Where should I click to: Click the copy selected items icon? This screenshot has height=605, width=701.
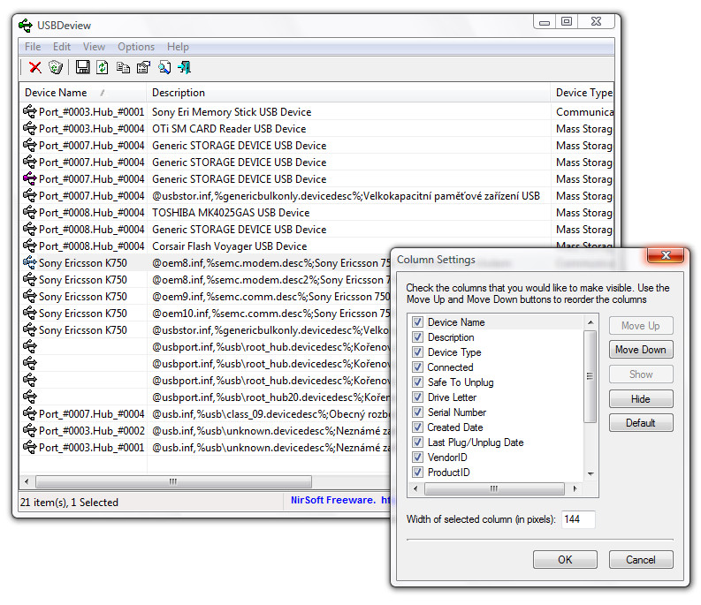click(123, 67)
